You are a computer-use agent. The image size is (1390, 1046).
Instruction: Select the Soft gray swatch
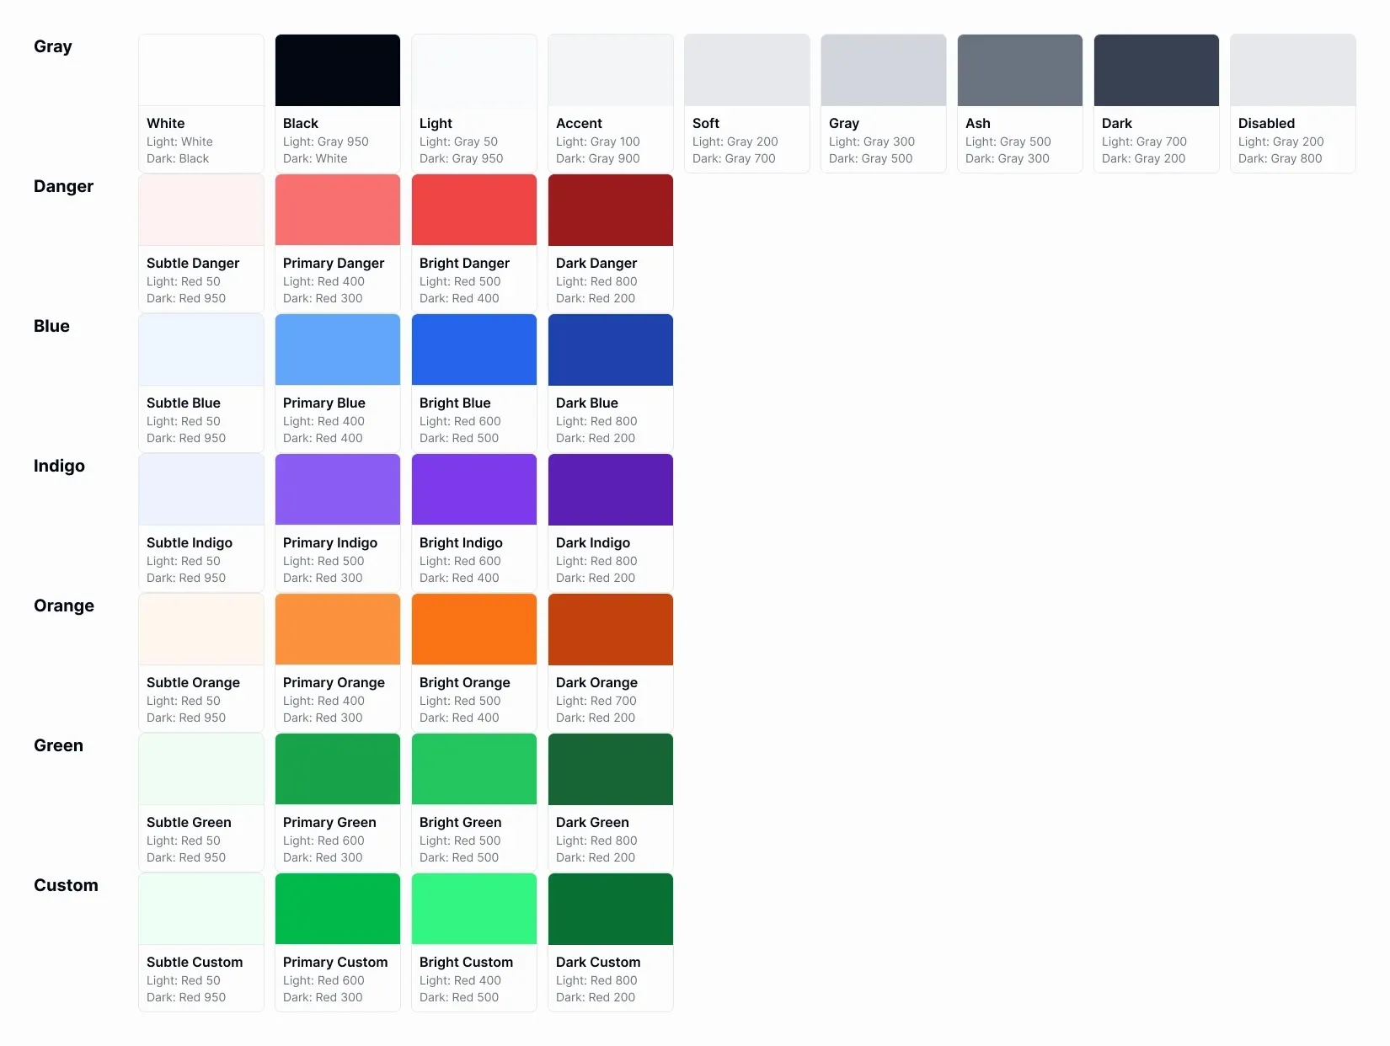[x=747, y=70]
